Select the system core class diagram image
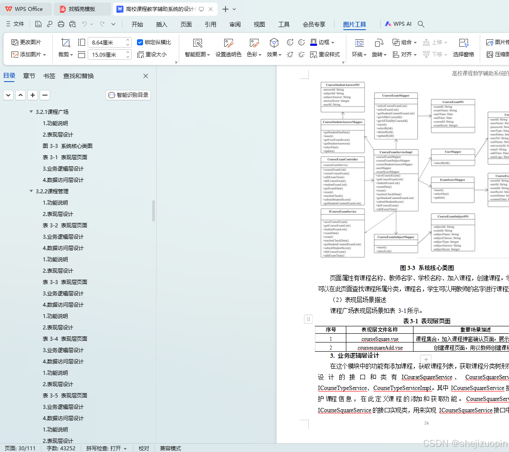 [x=414, y=169]
